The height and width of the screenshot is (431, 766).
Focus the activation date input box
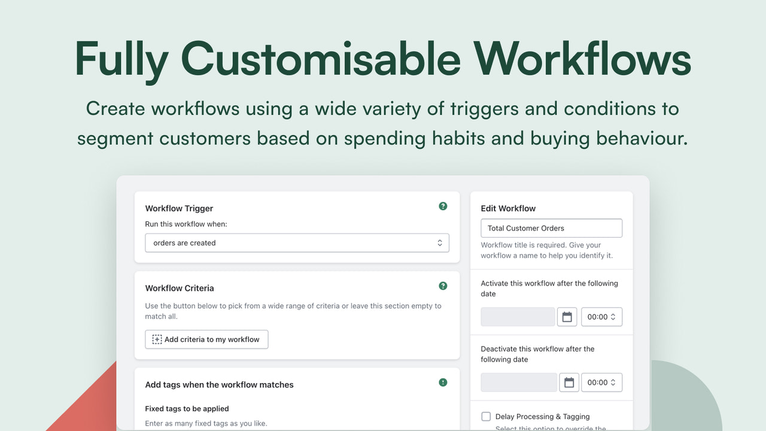517,317
